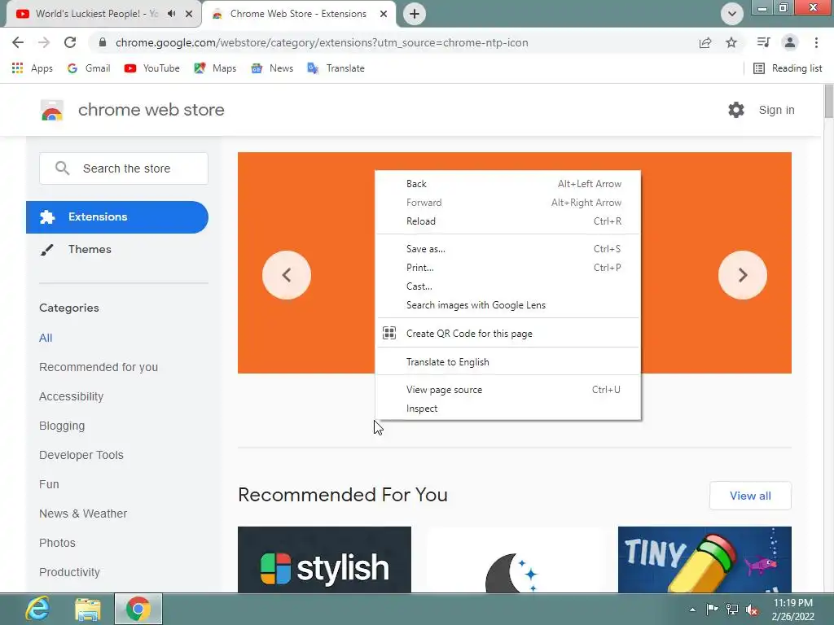Click Chrome icon in taskbar

click(x=138, y=609)
